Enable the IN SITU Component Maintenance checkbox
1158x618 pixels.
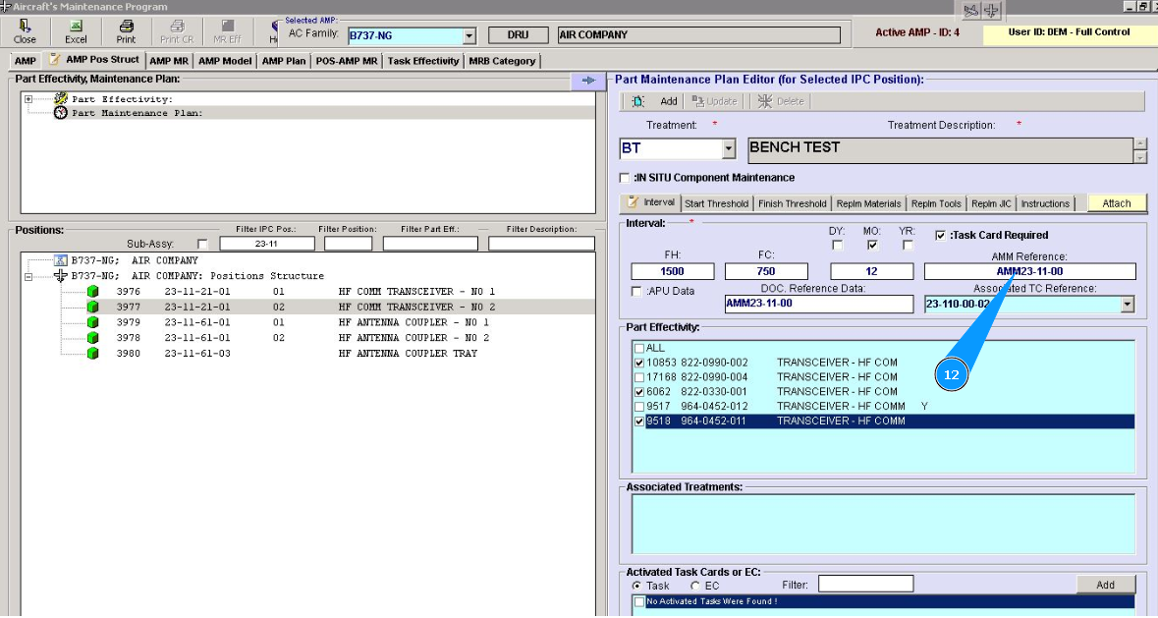pos(625,178)
